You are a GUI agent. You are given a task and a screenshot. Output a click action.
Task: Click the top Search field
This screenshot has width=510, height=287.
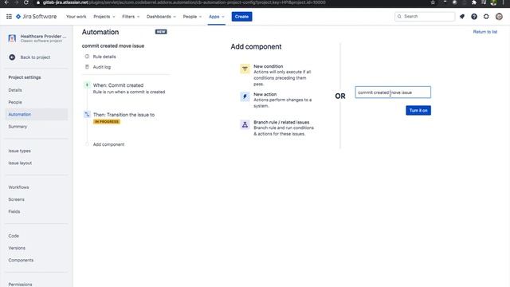(x=425, y=16)
